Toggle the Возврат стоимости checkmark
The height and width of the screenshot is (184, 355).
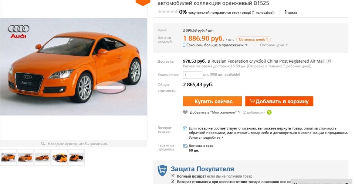[173, 181]
